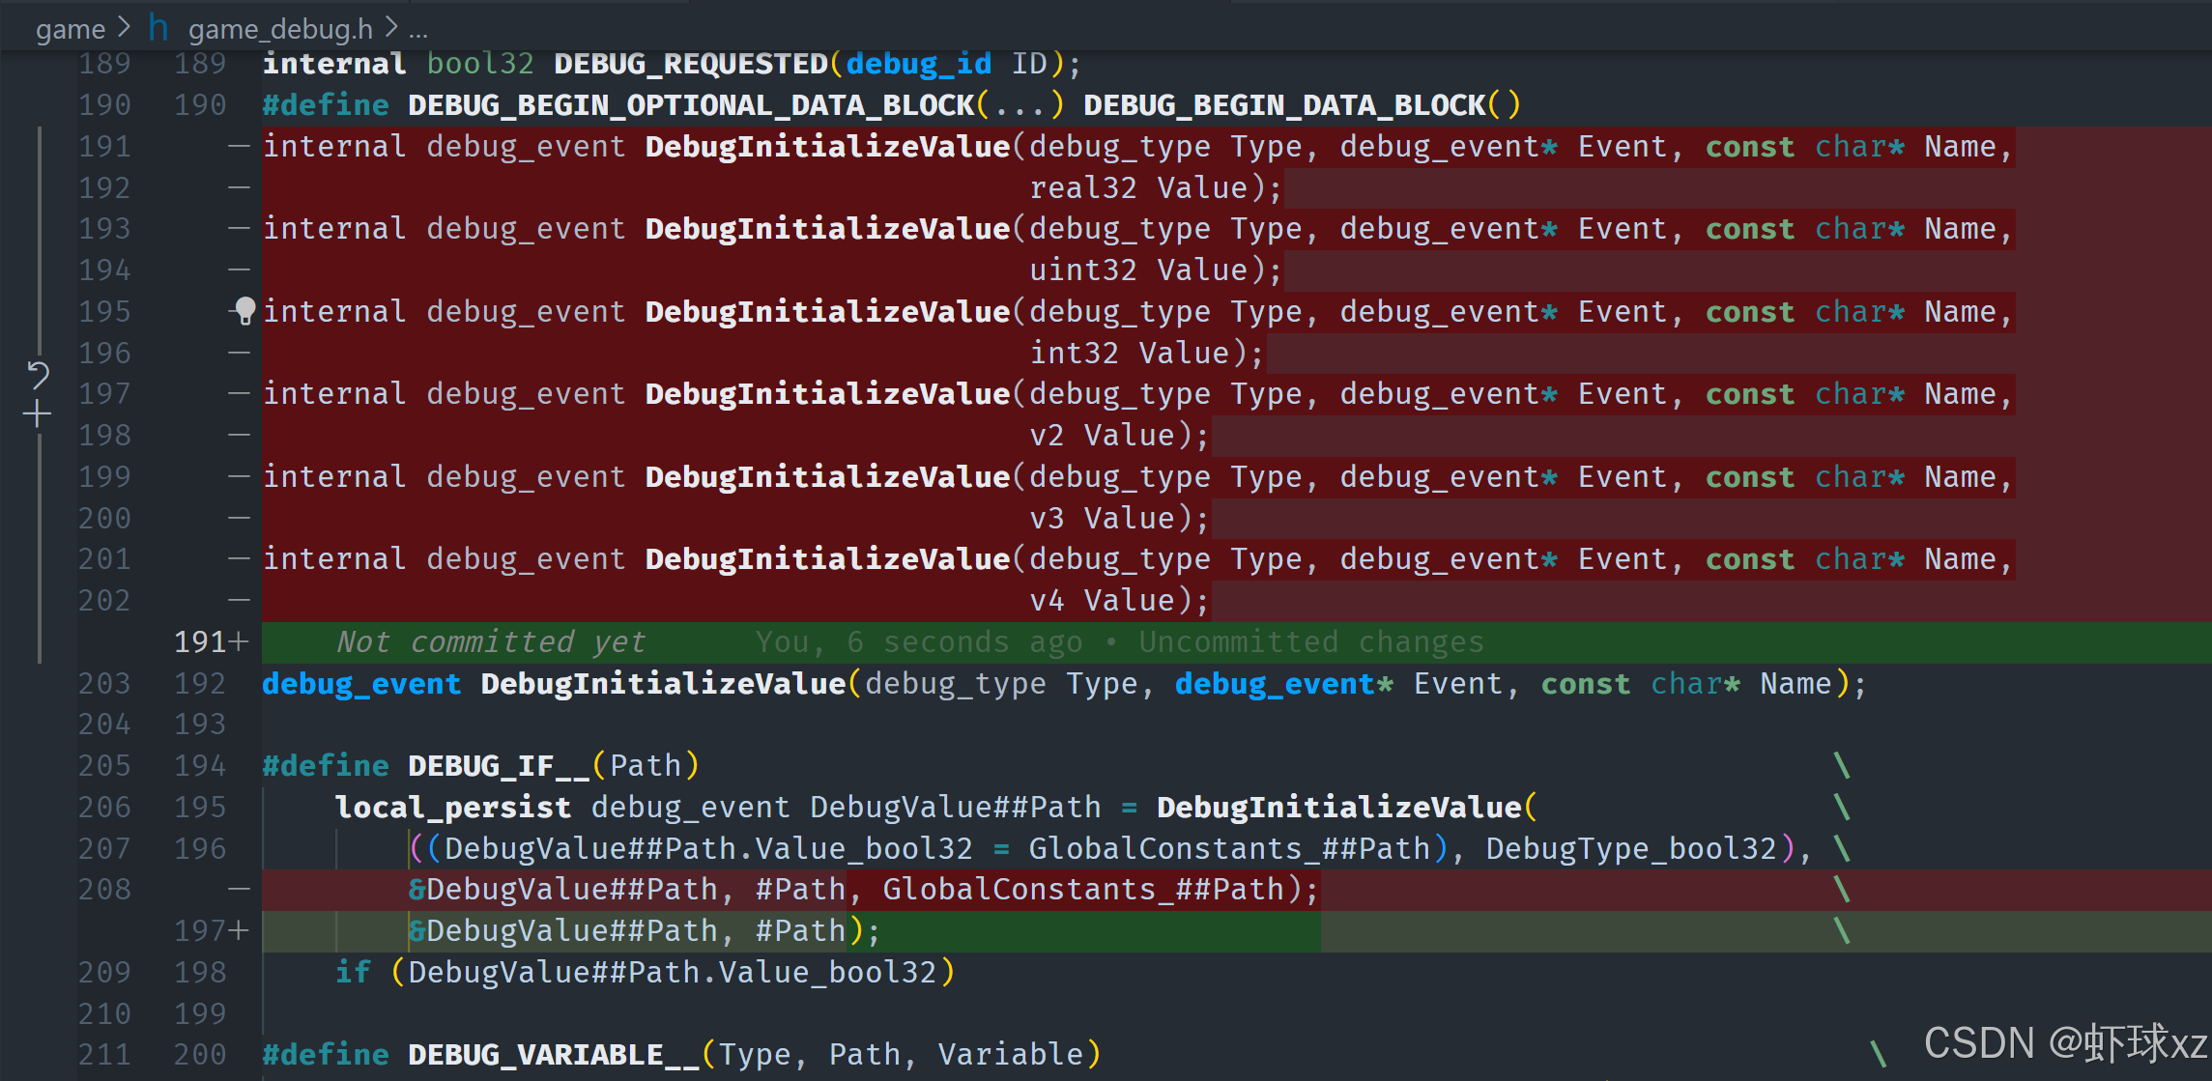Viewport: 2212px width, 1081px height.
Task: Expand chevron after game in breadcrumb
Action: [124, 29]
